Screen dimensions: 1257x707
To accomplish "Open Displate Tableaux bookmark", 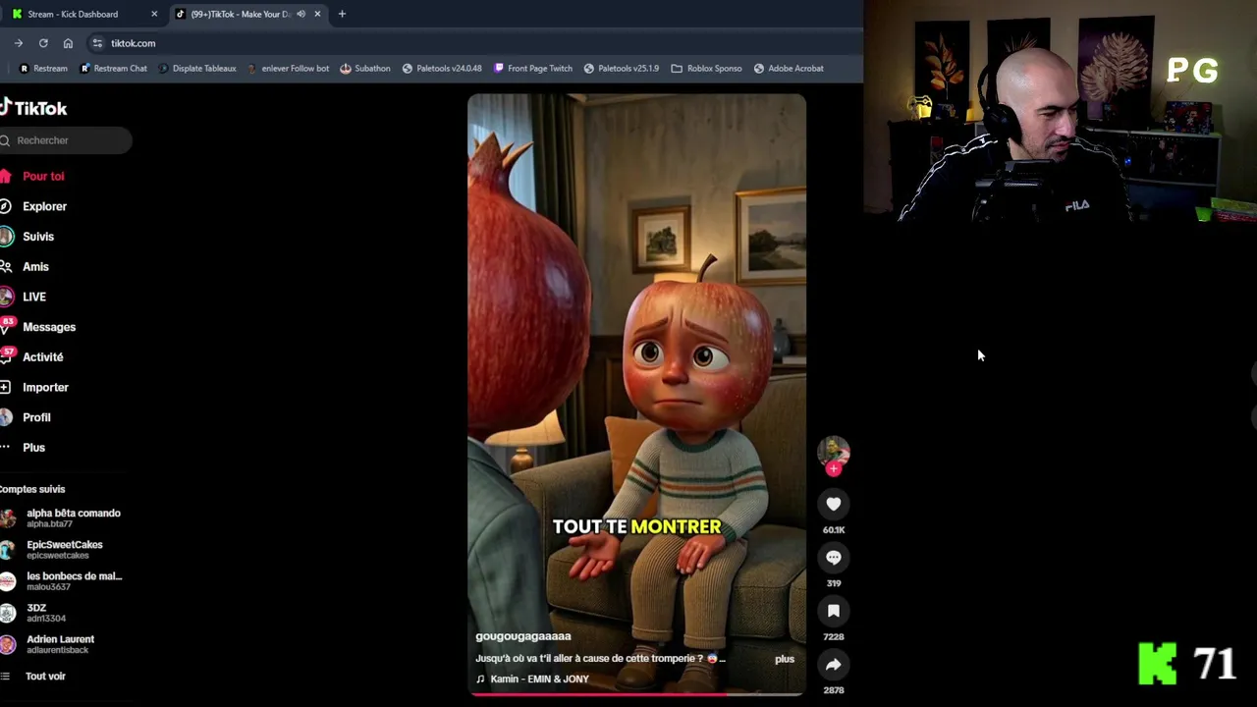I will [x=196, y=68].
